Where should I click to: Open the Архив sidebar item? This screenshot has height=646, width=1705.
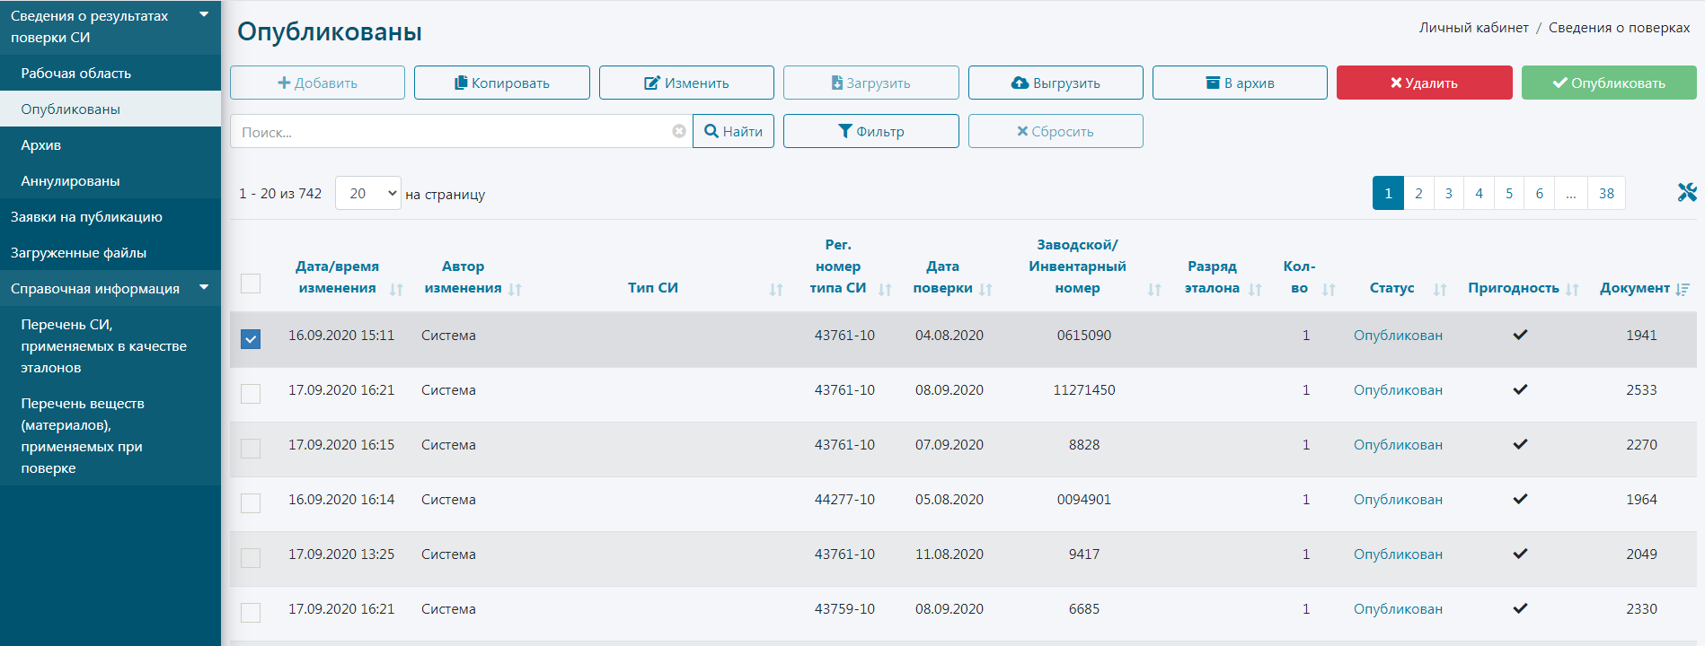(41, 145)
